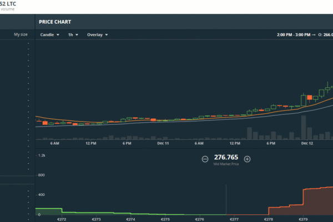The height and width of the screenshot is (222, 333).
Task: Click the €272 price label on depth axis
Action: 61,219
